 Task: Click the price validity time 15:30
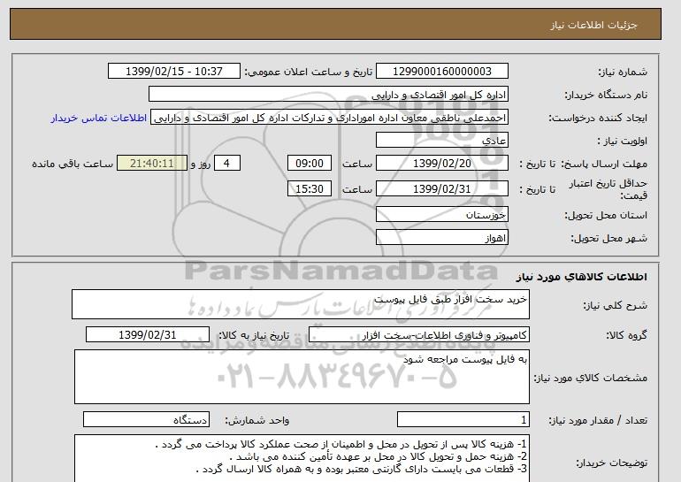tap(310, 189)
